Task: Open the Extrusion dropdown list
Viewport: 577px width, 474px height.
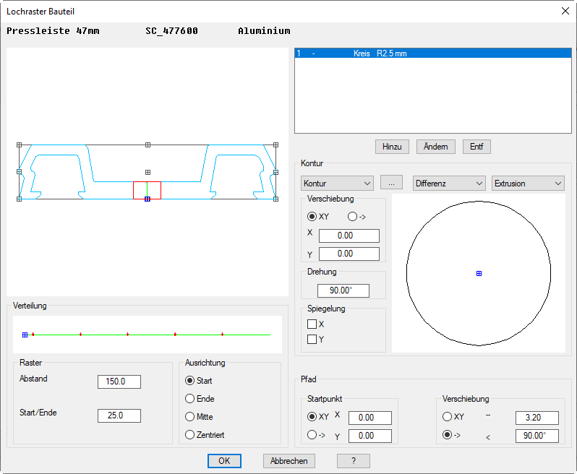Action: point(527,184)
